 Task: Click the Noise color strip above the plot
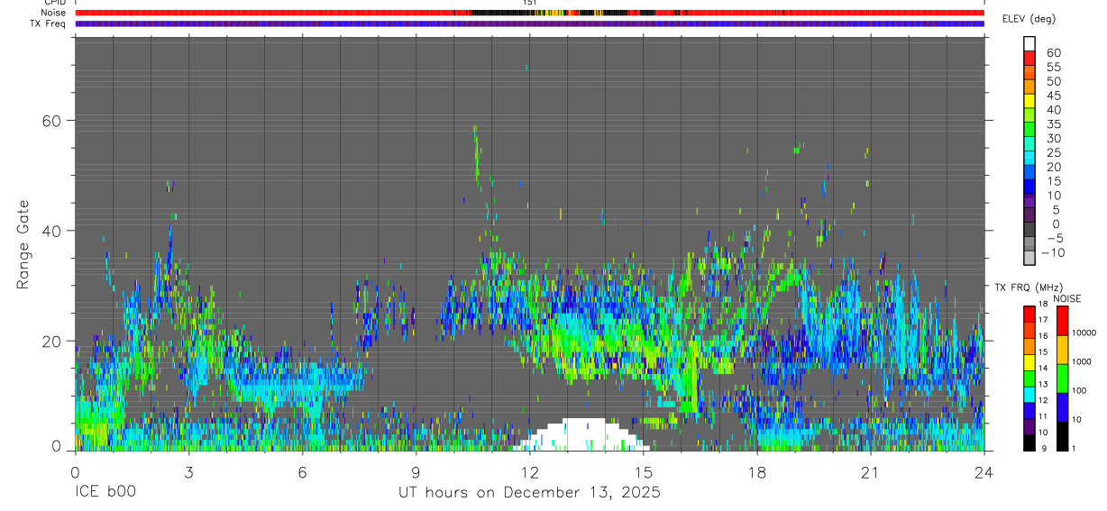click(529, 14)
